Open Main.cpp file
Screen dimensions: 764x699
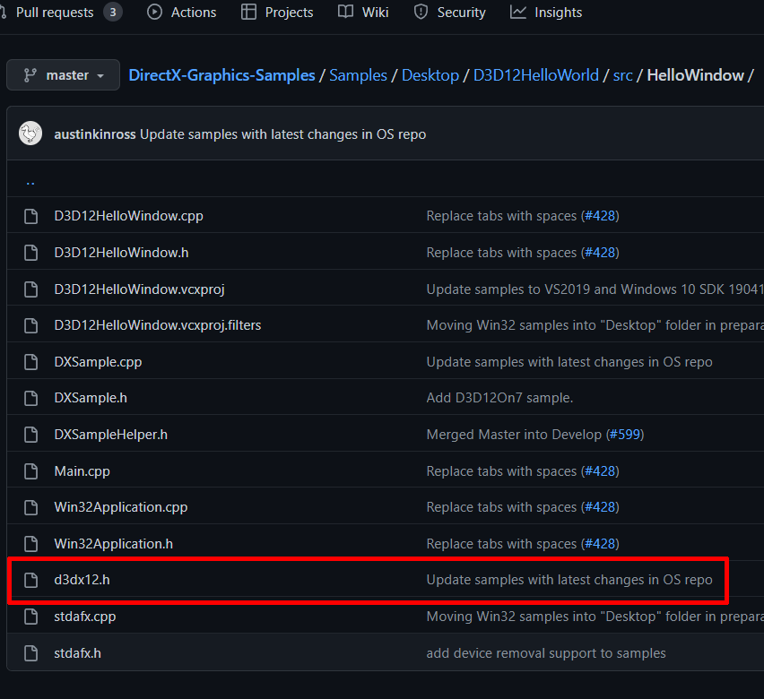(x=82, y=471)
